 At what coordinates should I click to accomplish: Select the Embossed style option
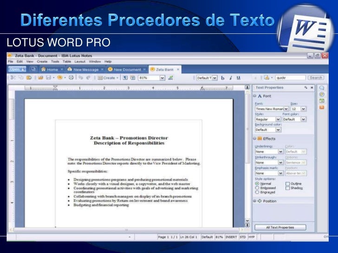pyautogui.click(x=257, y=188)
